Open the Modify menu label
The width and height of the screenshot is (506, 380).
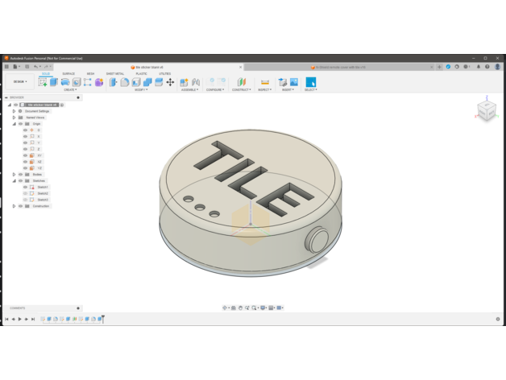[141, 90]
